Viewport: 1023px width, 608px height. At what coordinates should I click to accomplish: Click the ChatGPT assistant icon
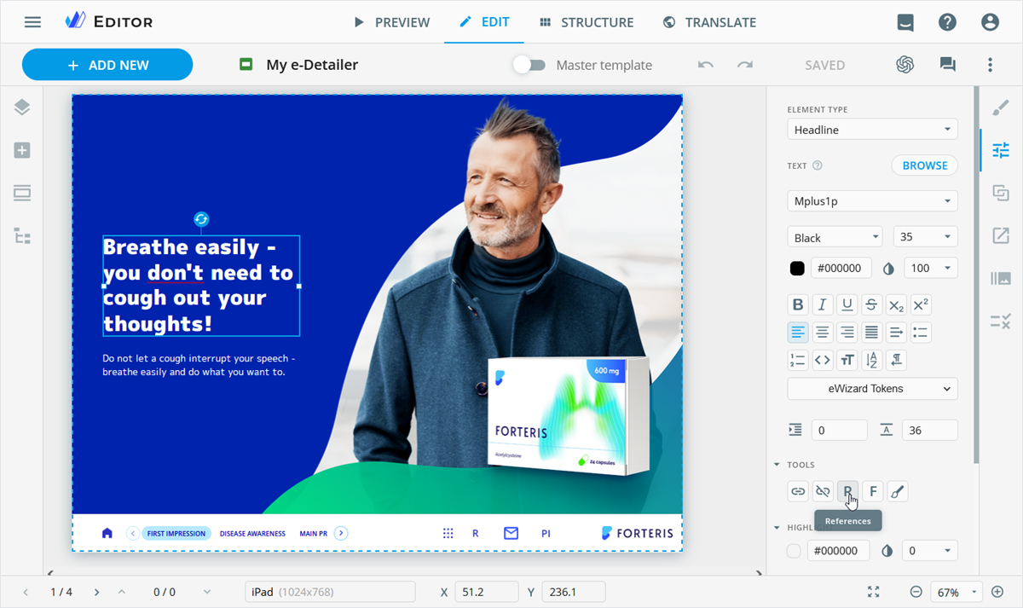pos(905,65)
